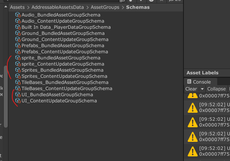Select the Audio_BundledAssetGroupSchema asset icon
230x161 pixels.
(18, 15)
